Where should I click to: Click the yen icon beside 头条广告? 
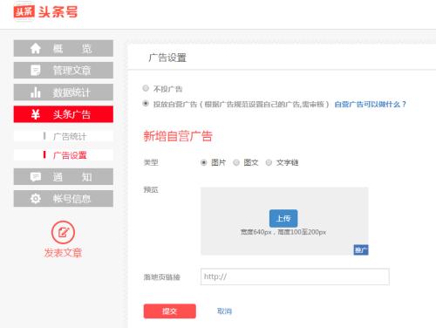[x=36, y=114]
